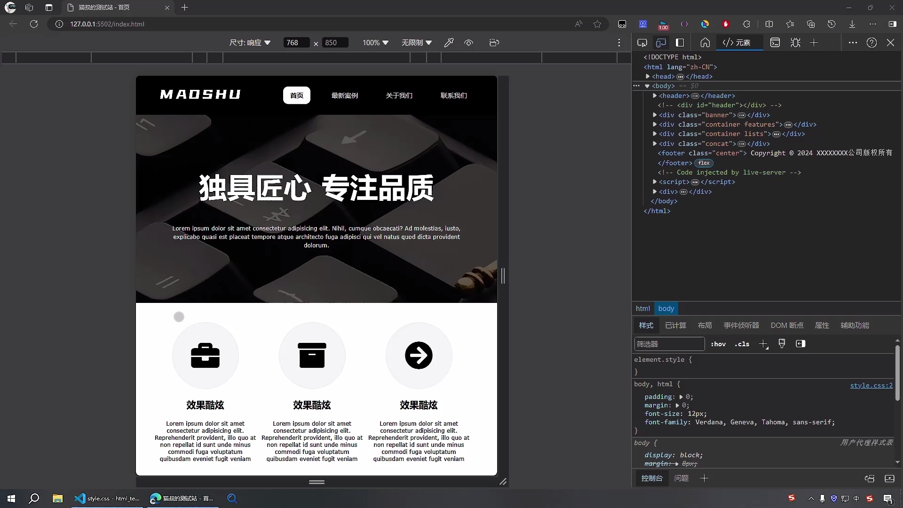The height and width of the screenshot is (508, 903).
Task: Click the dock side layout icon
Action: tap(680, 42)
